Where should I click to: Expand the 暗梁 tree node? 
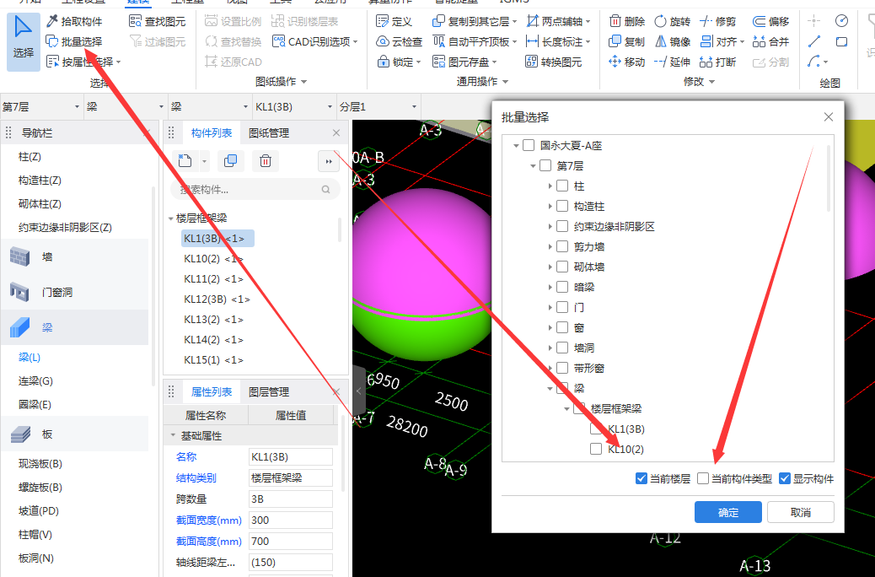550,287
